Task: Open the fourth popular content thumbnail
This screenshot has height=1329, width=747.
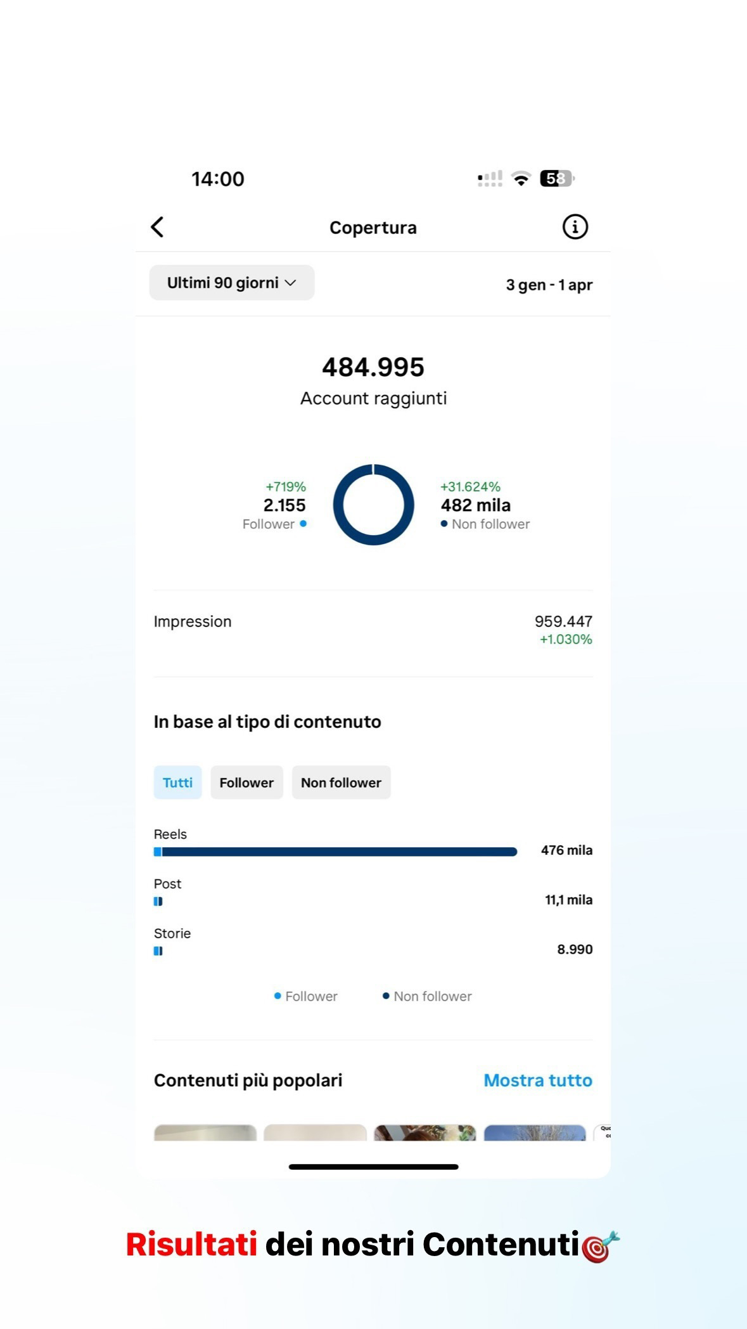Action: tap(535, 1132)
